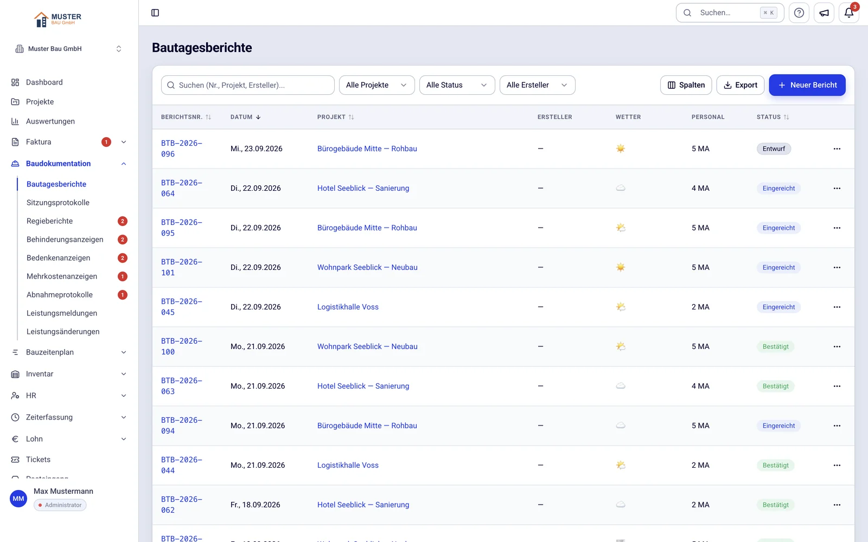868x542 pixels.
Task: Click the MM user avatar
Action: click(x=18, y=499)
